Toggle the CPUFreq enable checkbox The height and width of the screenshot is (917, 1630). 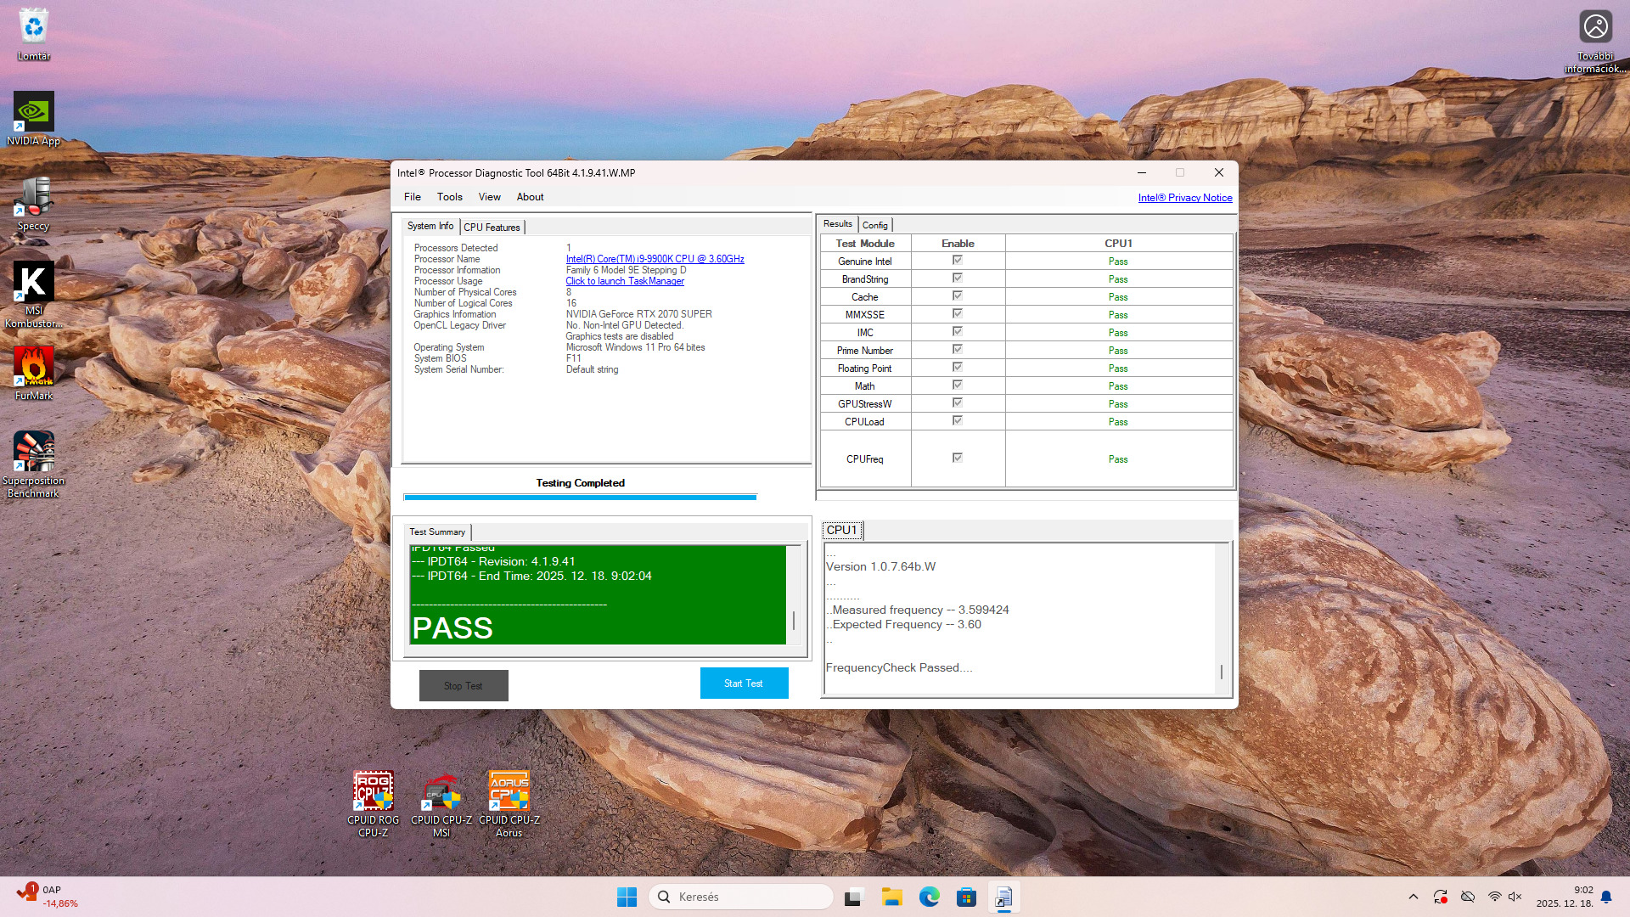957,458
